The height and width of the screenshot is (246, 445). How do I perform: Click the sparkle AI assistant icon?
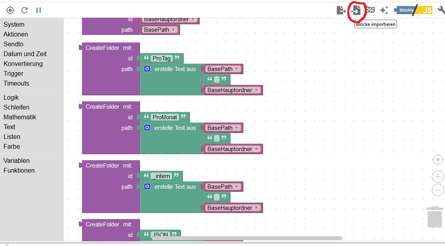384,10
